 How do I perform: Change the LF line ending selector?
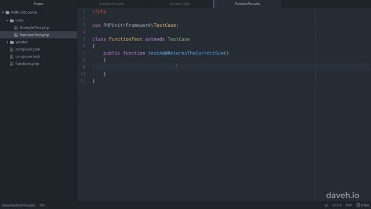[x=326, y=205]
